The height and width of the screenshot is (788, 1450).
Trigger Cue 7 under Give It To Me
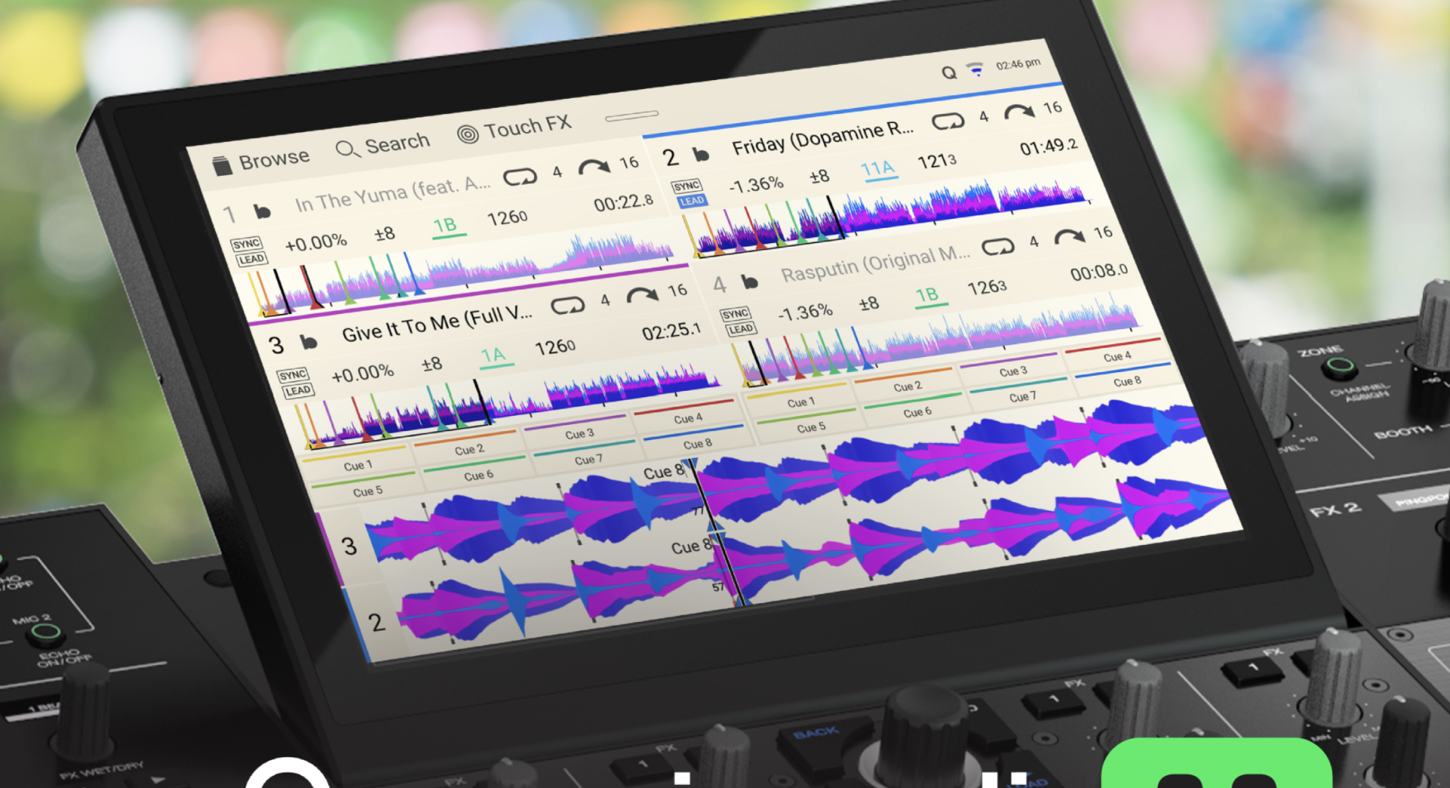coord(588,459)
